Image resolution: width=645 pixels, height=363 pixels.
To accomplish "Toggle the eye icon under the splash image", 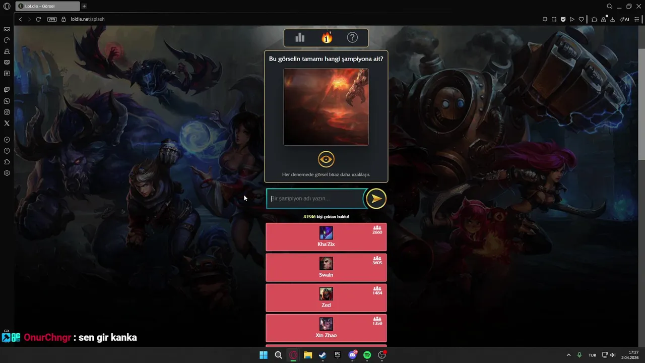I will (x=326, y=160).
